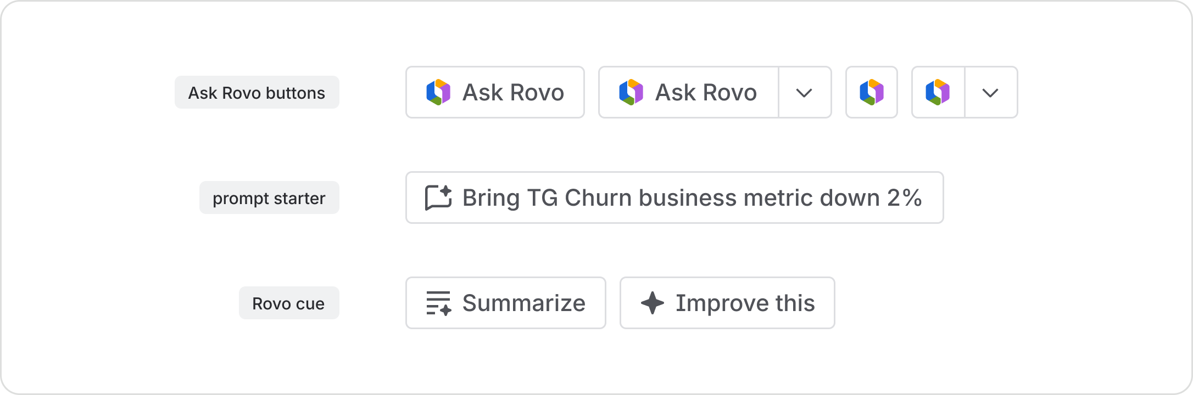Click the Ask Rovo buttons label
Image resolution: width=1193 pixels, height=395 pixels.
257,92
